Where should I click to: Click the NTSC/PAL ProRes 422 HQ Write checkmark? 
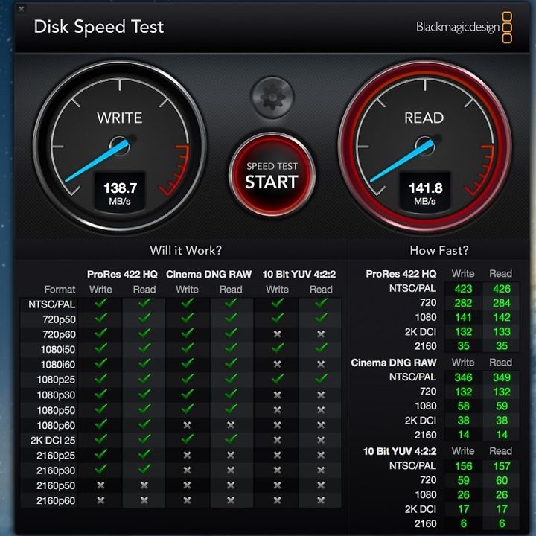[x=100, y=303]
